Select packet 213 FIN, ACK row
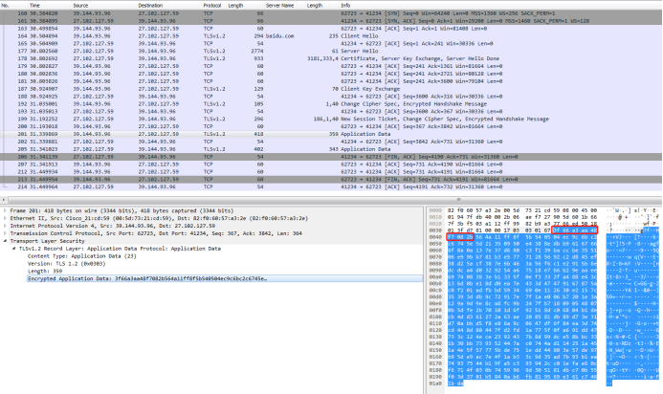 [331, 179]
